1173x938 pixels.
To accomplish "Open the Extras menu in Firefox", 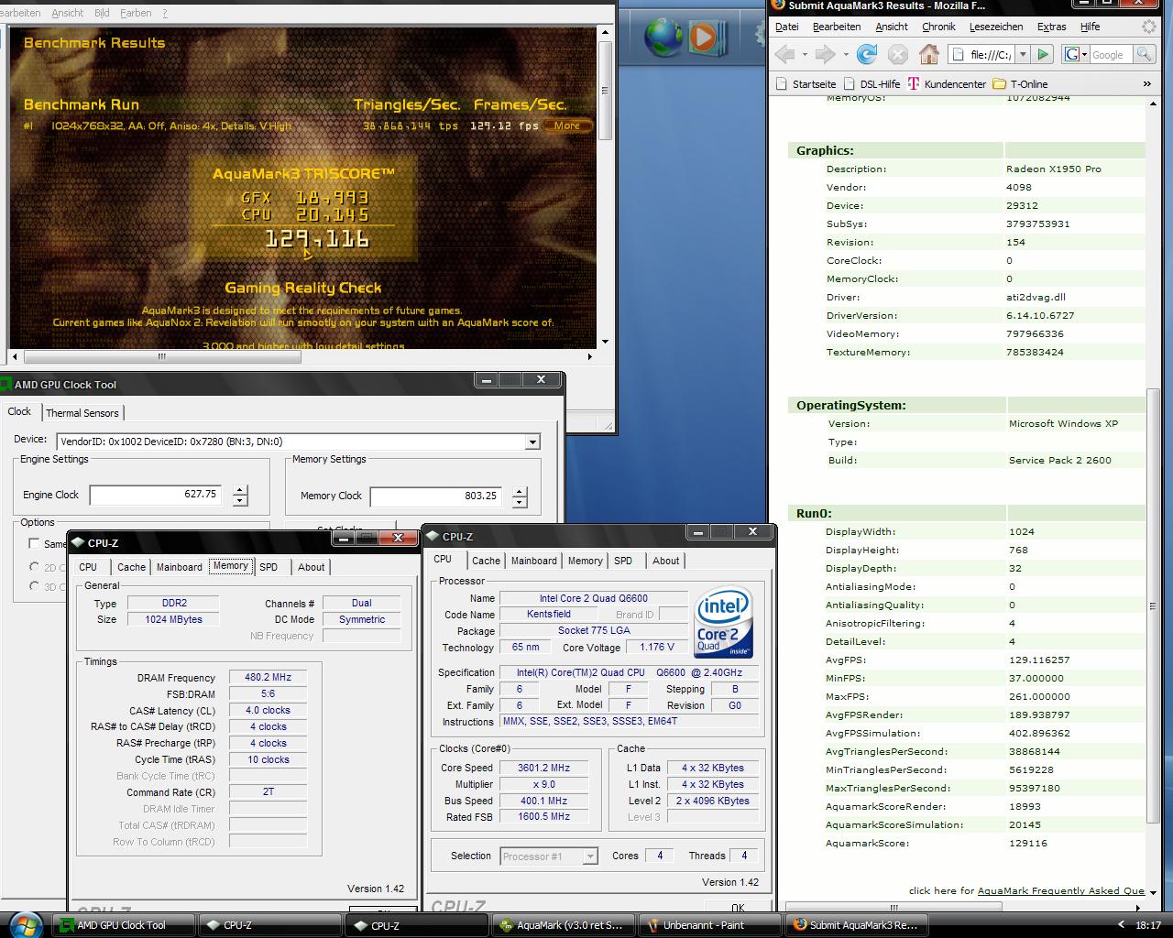I will click(1052, 27).
